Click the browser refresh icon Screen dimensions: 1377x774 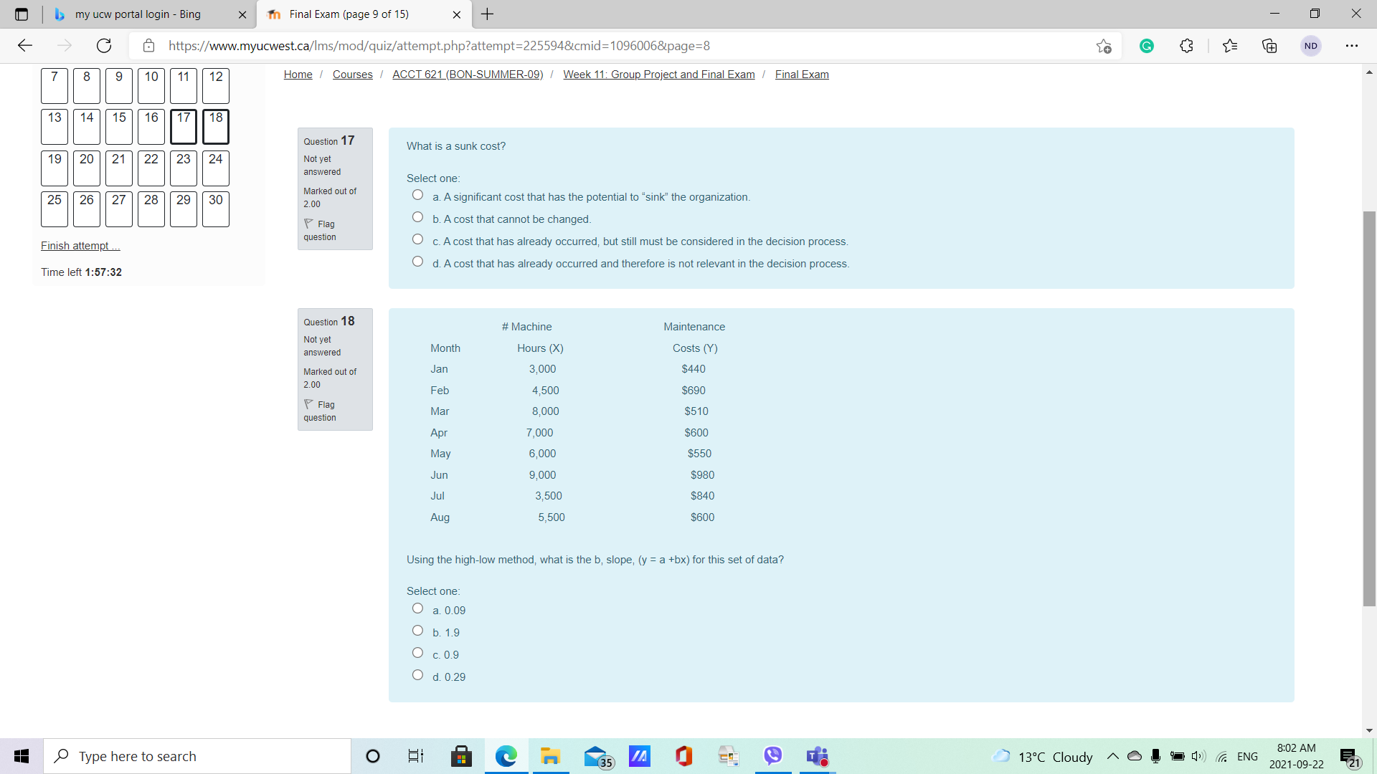tap(104, 46)
